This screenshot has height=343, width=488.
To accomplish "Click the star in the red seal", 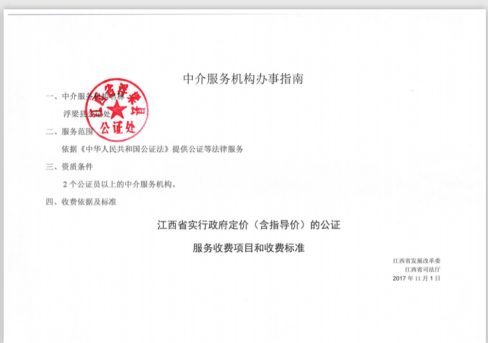I will [x=117, y=109].
